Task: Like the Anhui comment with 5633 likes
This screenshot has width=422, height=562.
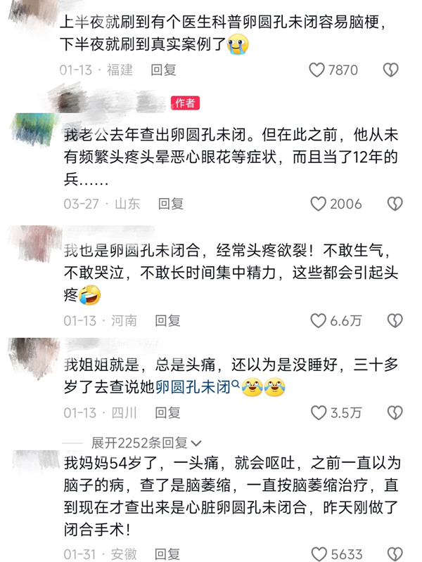Action: coord(319,554)
